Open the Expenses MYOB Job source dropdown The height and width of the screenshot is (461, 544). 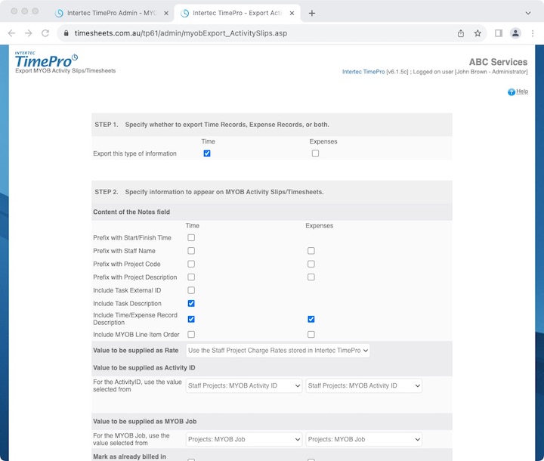click(364, 440)
